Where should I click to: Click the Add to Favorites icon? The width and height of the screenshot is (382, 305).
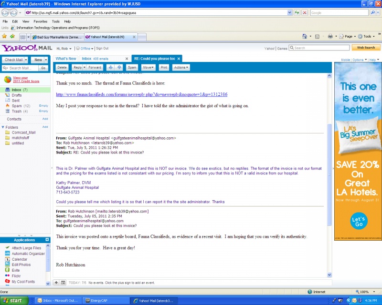point(12,37)
